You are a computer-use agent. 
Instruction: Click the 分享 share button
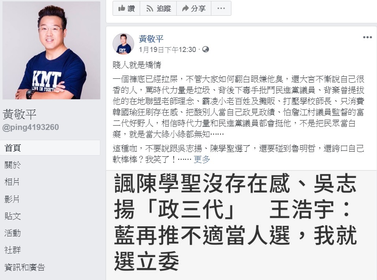click(194, 8)
